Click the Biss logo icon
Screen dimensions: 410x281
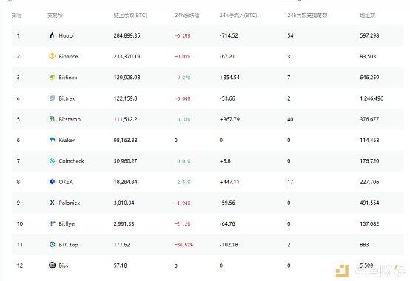pyautogui.click(x=53, y=265)
